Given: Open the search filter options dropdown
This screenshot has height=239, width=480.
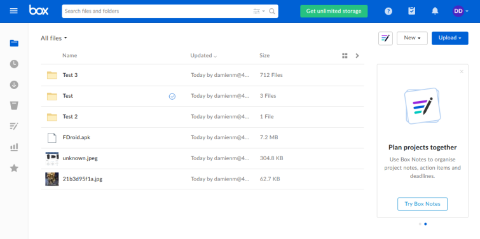Looking at the screenshot, I should tap(259, 11).
